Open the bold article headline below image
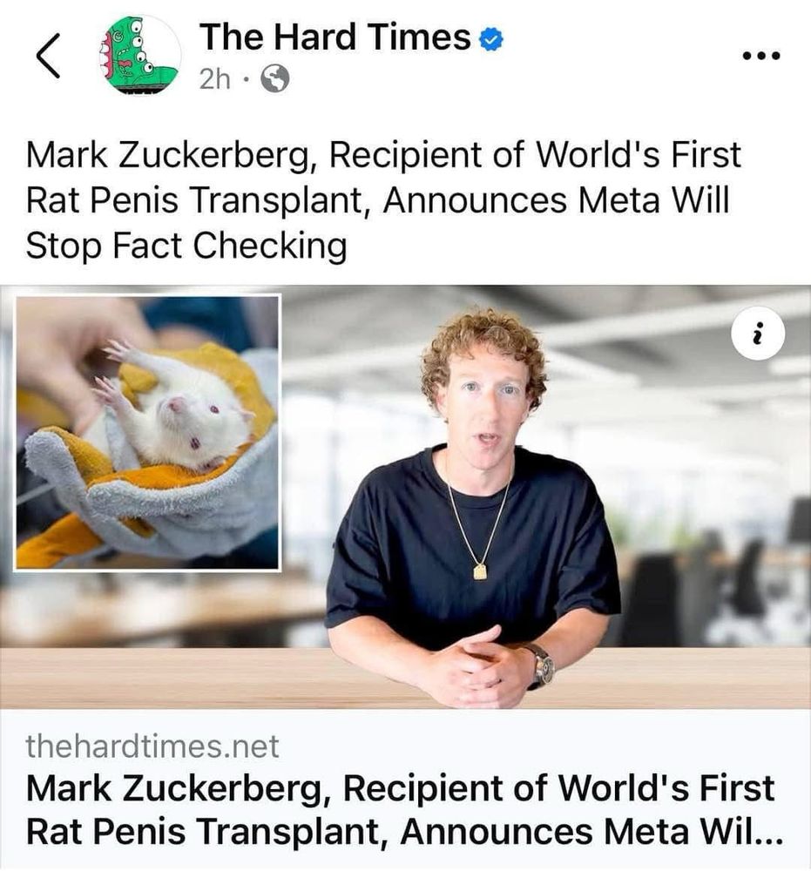 pyautogui.click(x=404, y=810)
